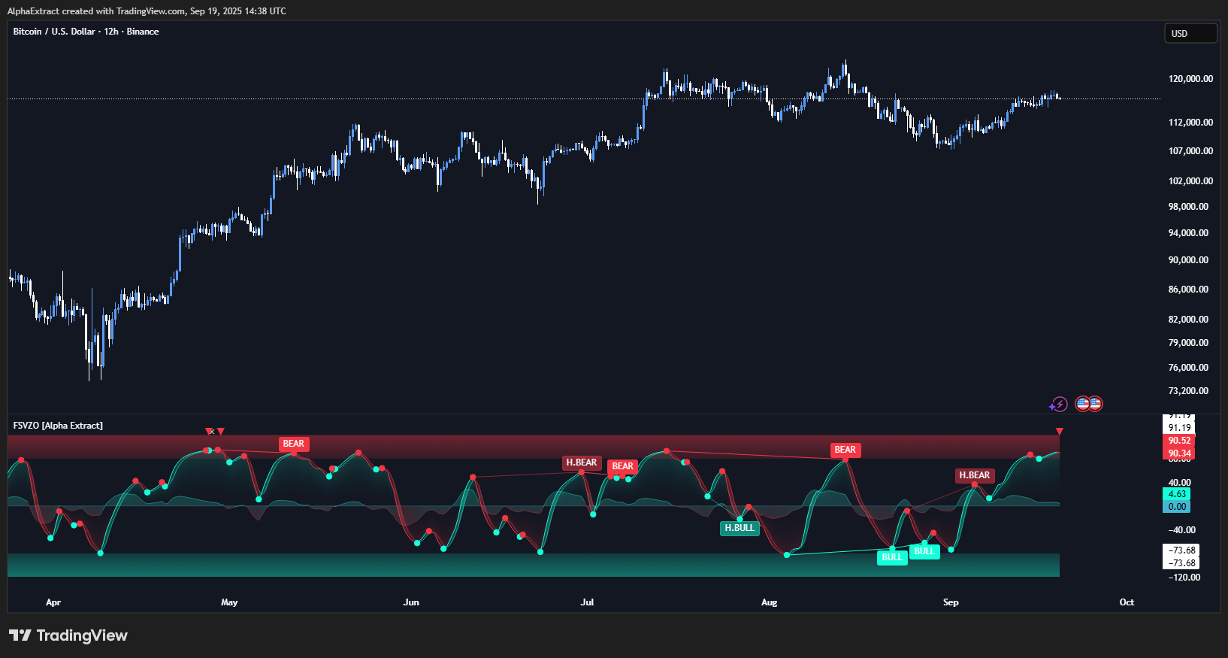Click the 90.52 red value tag
The width and height of the screenshot is (1228, 658).
(x=1179, y=441)
